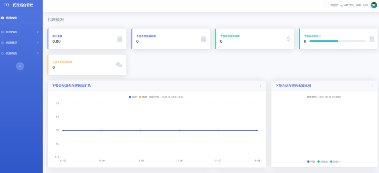Toggle the green legend item in the ratio chart
The width and height of the screenshot is (379, 173).
click(x=323, y=162)
